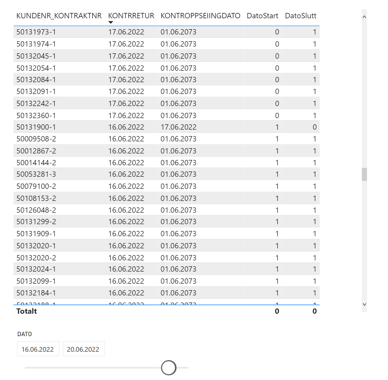Select contract row 50131973-1
The width and height of the screenshot is (388, 380).
(166, 32)
